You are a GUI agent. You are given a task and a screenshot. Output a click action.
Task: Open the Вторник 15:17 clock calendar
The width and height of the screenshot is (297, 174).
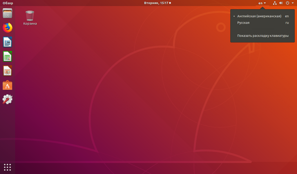click(x=157, y=3)
